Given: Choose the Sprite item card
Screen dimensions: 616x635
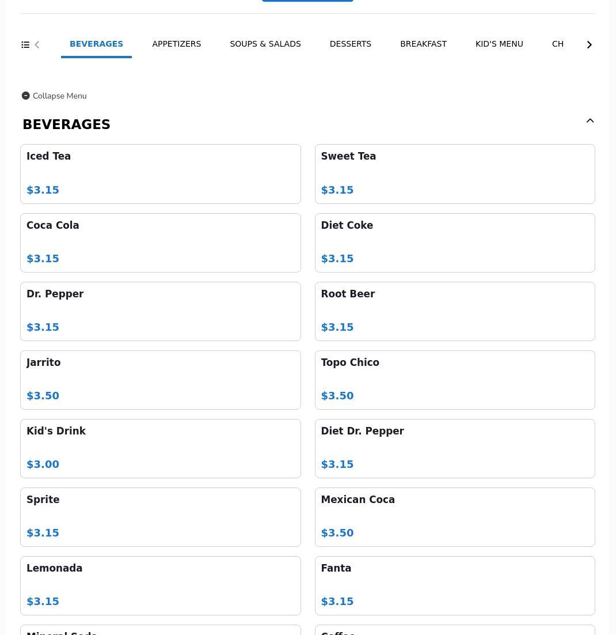Looking at the screenshot, I should click(161, 517).
